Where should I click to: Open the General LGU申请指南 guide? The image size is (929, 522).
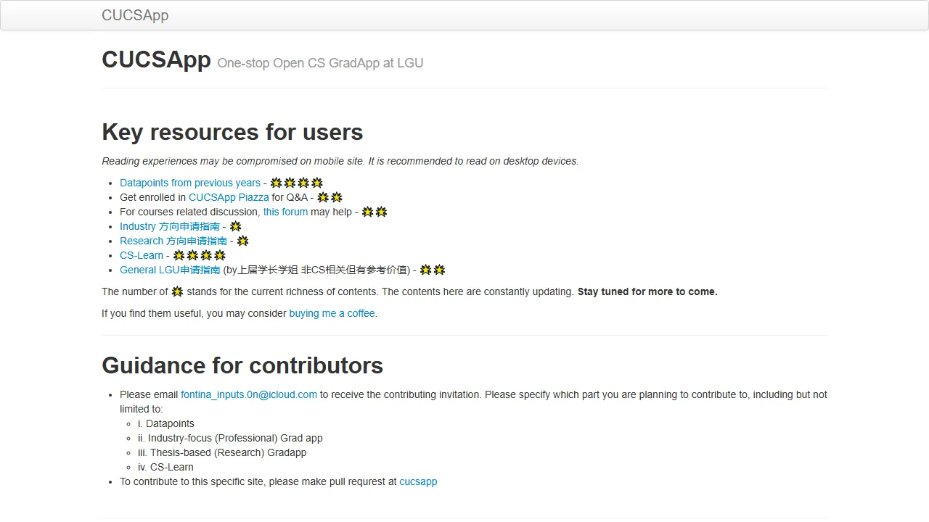[x=169, y=270]
